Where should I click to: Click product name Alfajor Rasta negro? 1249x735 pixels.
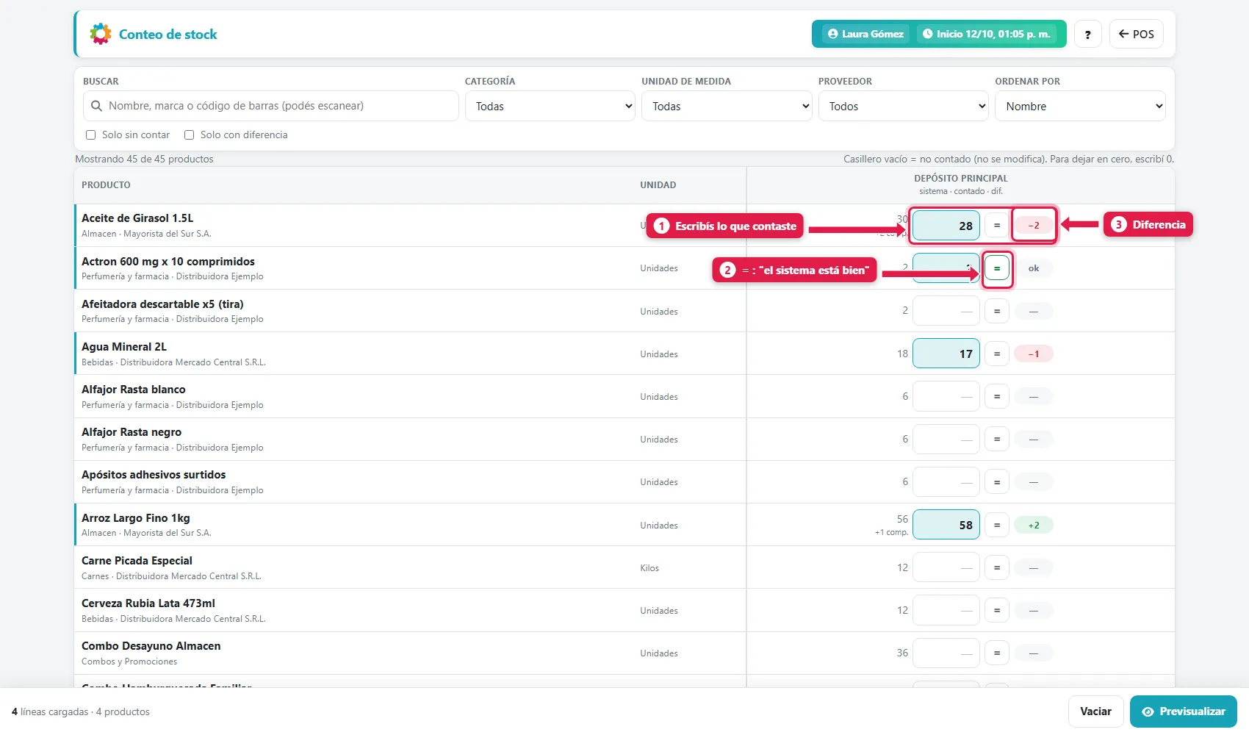[x=132, y=432]
